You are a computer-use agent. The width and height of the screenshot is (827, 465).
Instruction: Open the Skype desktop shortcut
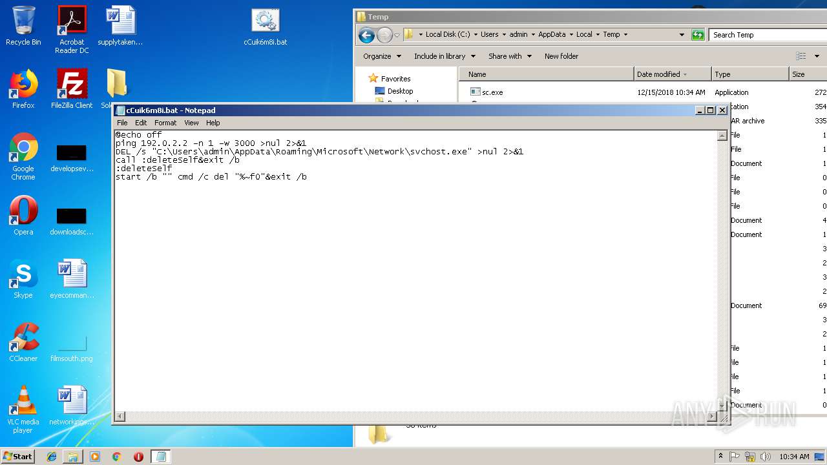[23, 279]
